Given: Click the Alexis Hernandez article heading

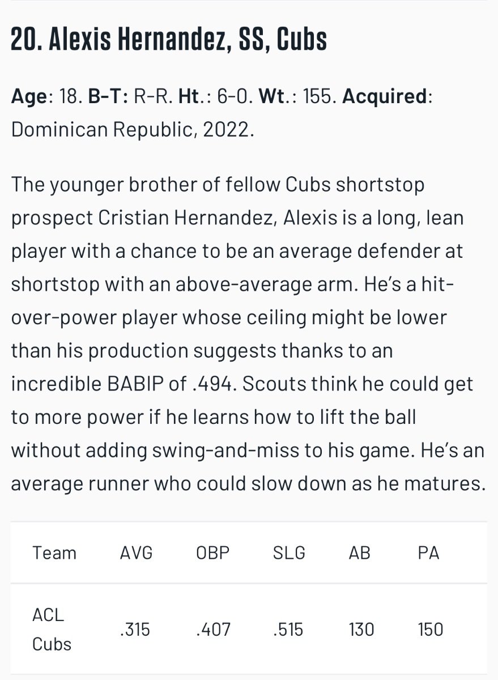Looking at the screenshot, I should click(169, 41).
